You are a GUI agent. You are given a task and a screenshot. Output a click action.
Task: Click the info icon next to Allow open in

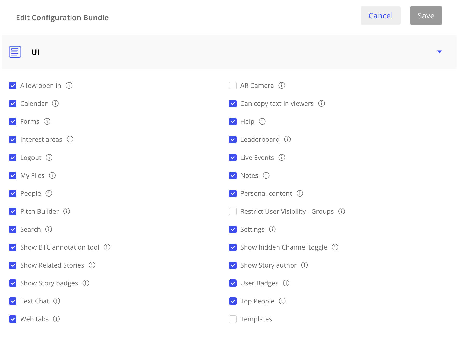69,86
